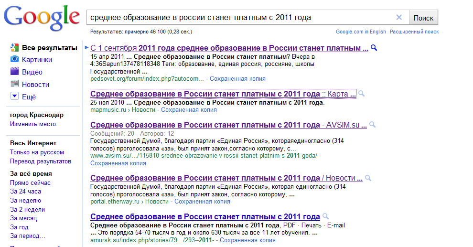The height and width of the screenshot is (247, 473).
Task: Click the Google logo
Action: tap(42, 18)
